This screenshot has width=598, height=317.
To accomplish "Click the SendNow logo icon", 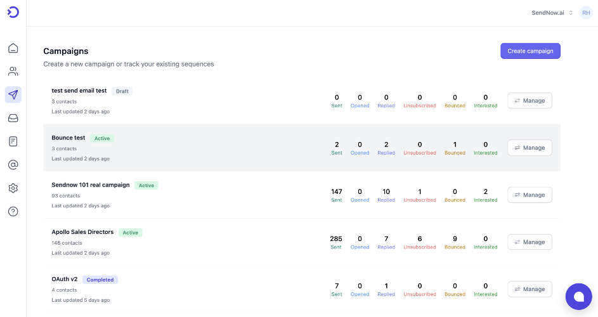I will click(x=13, y=12).
